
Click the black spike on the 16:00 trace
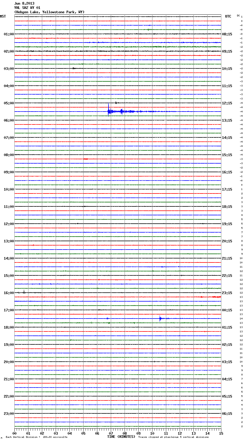[x=24, y=292]
